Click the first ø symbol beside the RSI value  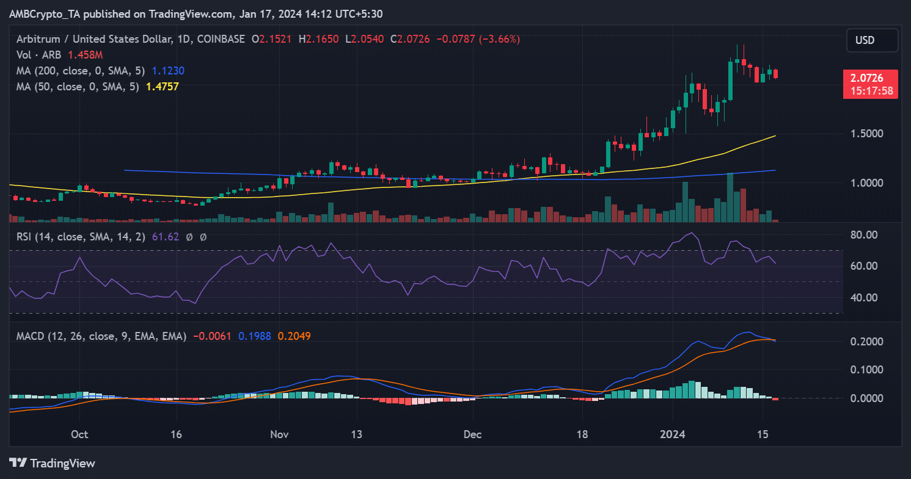190,237
